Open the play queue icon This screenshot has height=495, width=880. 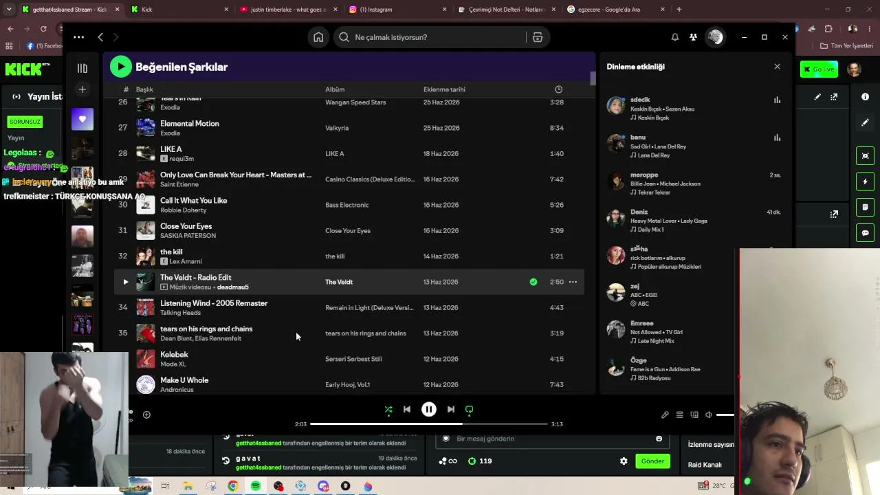click(680, 415)
